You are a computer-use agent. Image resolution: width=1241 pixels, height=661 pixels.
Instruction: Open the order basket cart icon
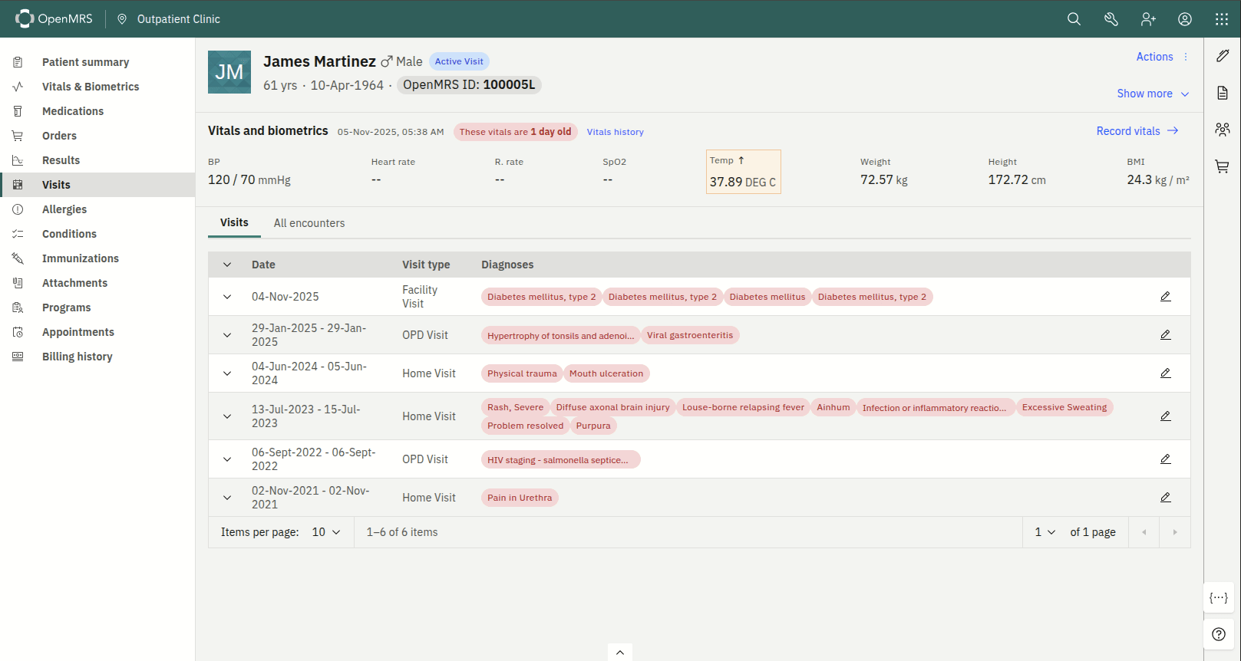1223,166
